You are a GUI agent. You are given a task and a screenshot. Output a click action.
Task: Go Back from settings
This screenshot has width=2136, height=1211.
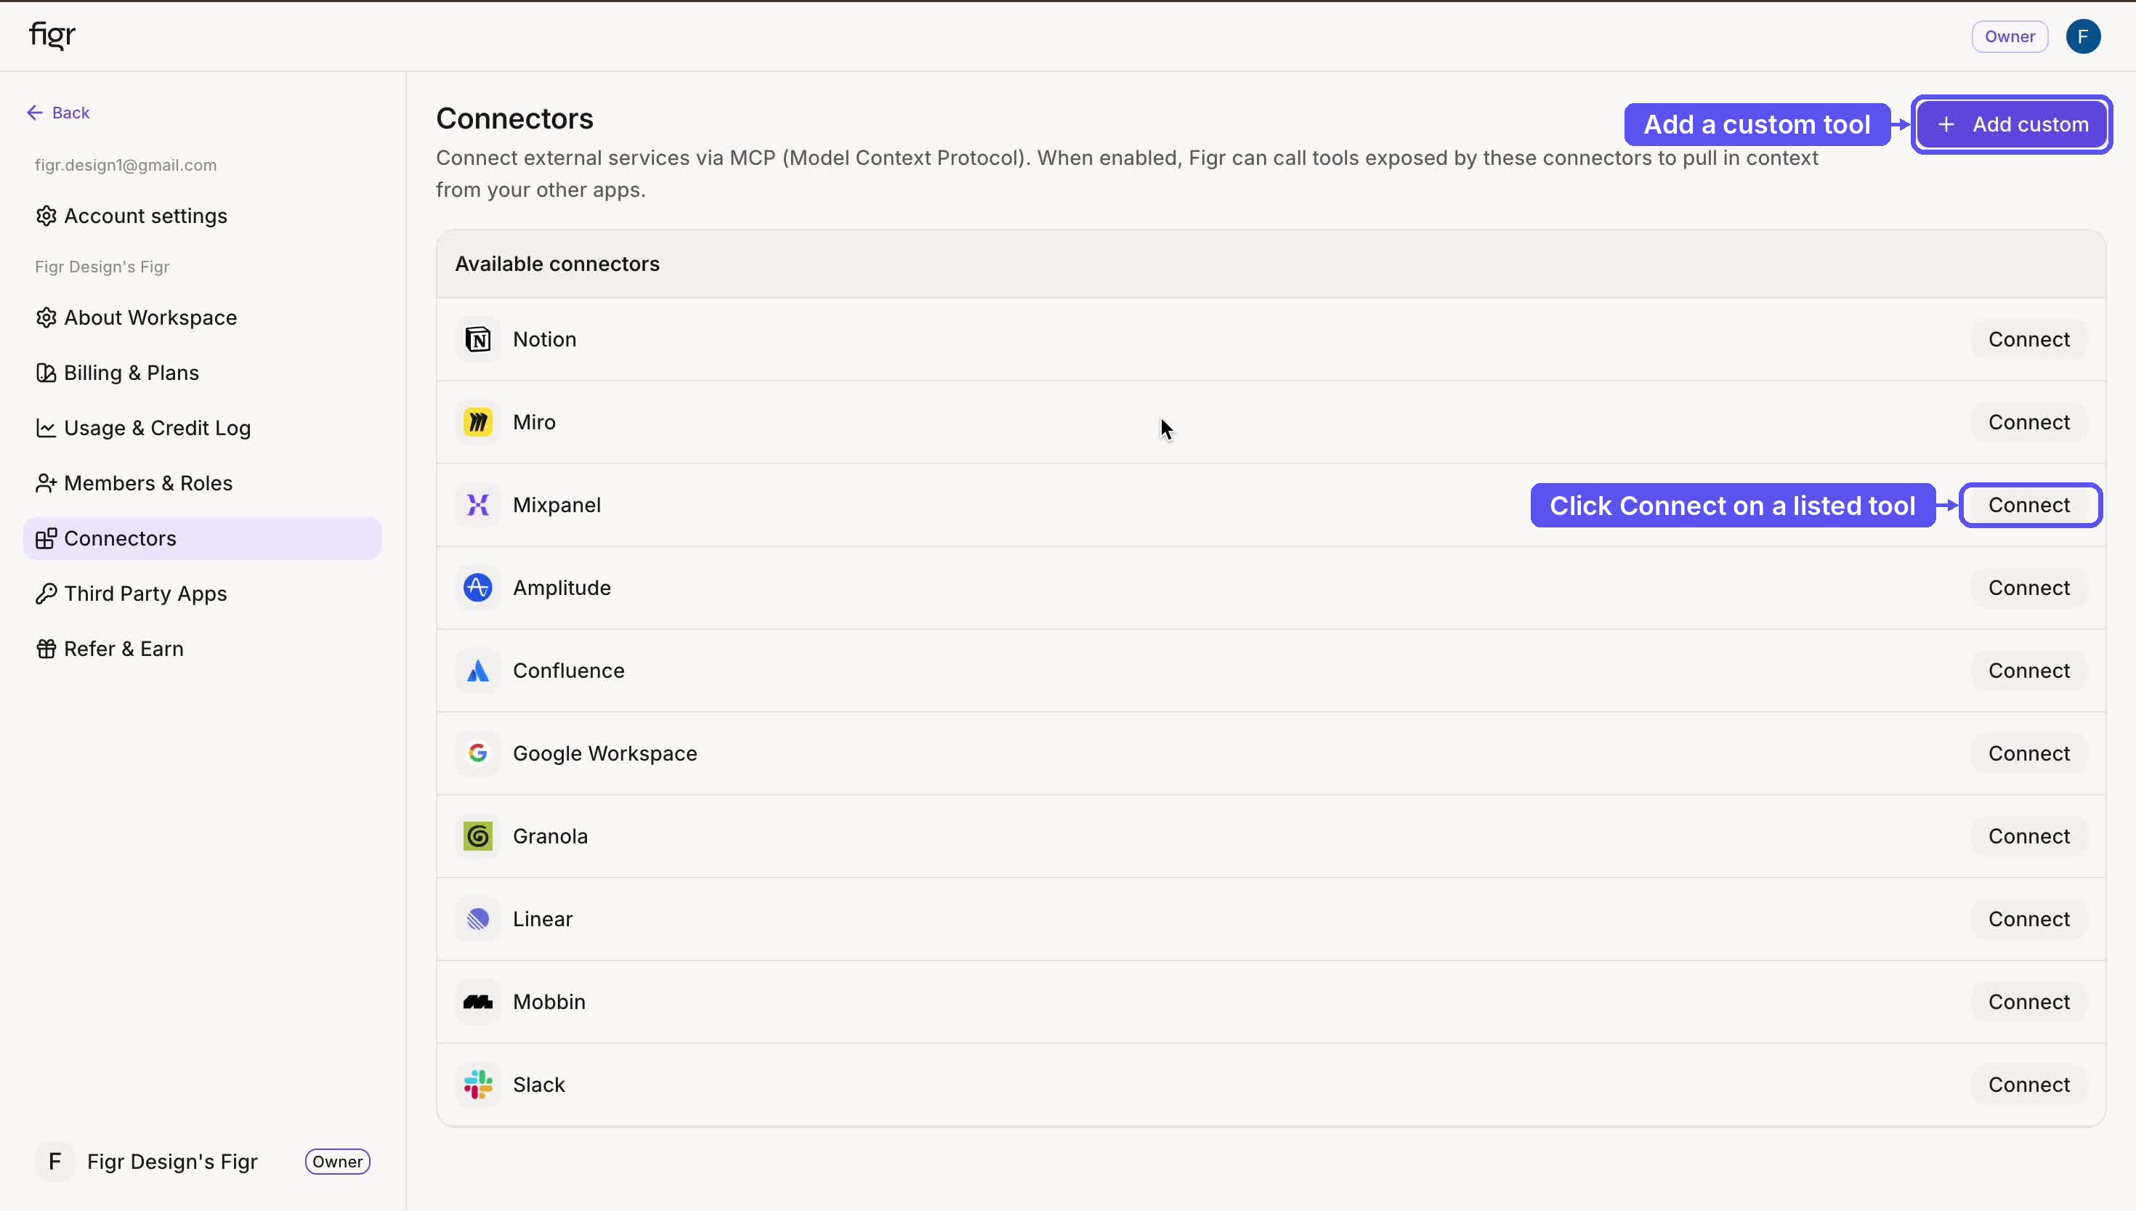point(58,113)
